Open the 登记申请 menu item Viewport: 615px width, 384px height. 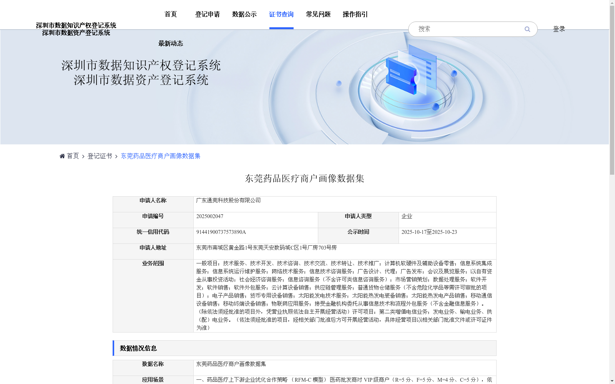coord(208,14)
